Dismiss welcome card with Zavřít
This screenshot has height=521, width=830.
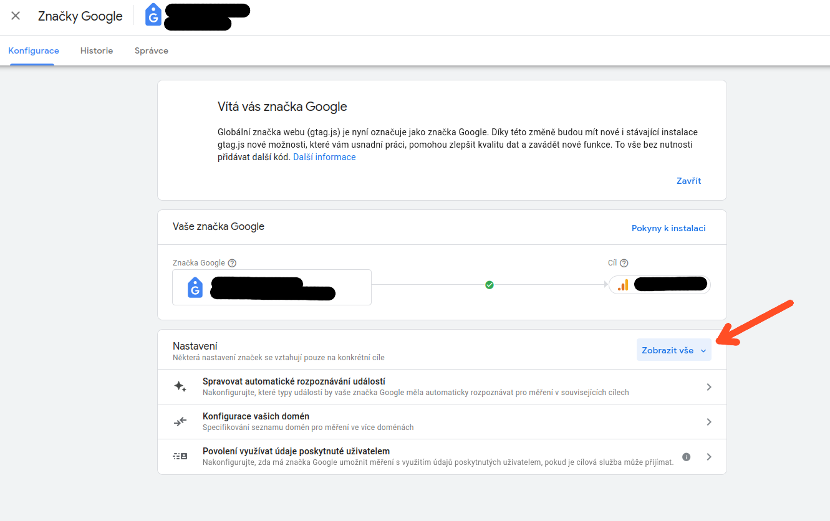pyautogui.click(x=688, y=181)
